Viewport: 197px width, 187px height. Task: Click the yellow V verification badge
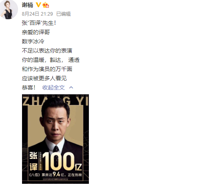click(x=38, y=5)
